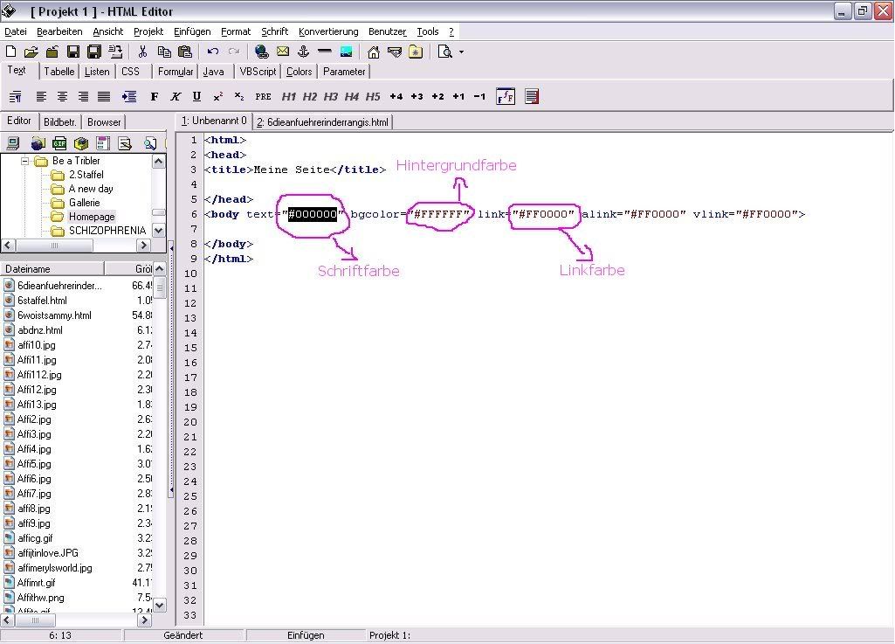Insert H1 heading tag
This screenshot has height=644, width=895.
(x=289, y=97)
